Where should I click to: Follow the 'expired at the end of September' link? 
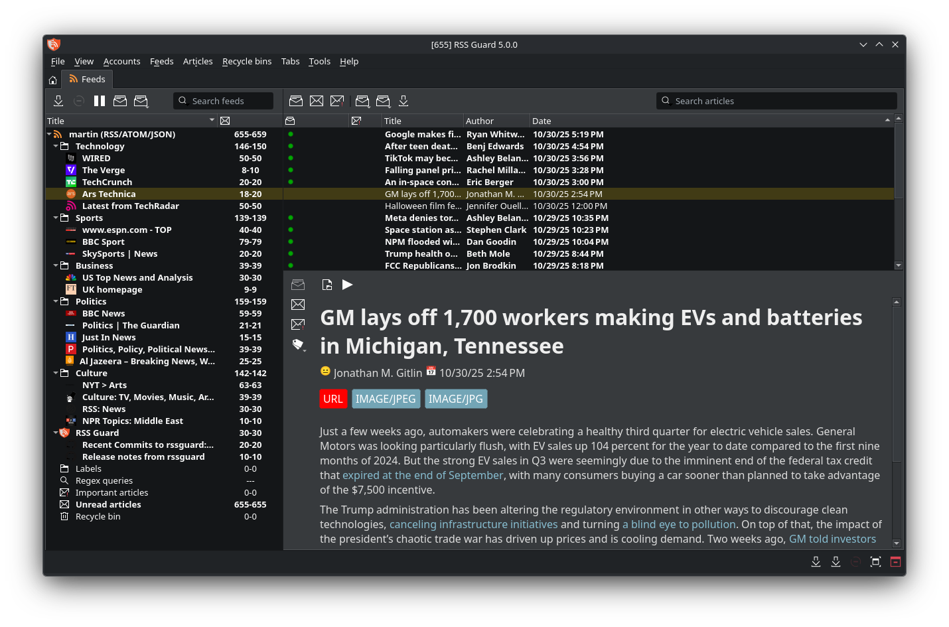tap(423, 475)
